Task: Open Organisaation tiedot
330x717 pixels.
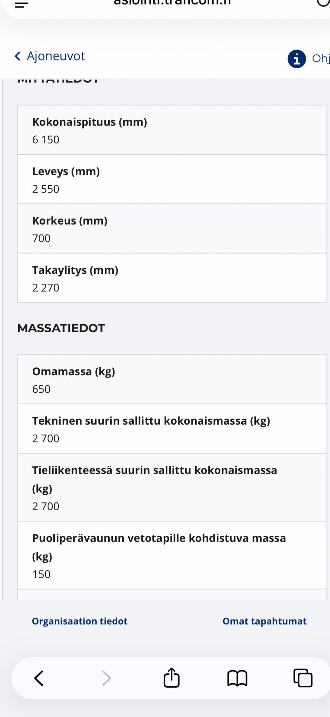Action: 79,621
